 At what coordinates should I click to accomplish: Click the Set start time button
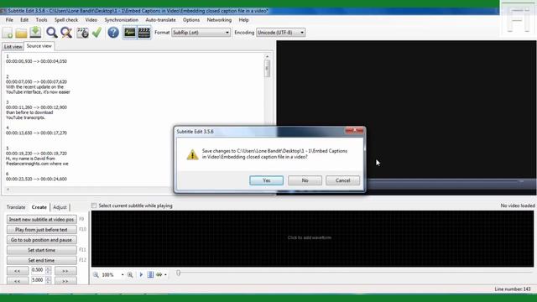[x=41, y=250]
